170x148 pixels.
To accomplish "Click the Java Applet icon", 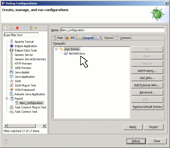I will coord(12,72).
